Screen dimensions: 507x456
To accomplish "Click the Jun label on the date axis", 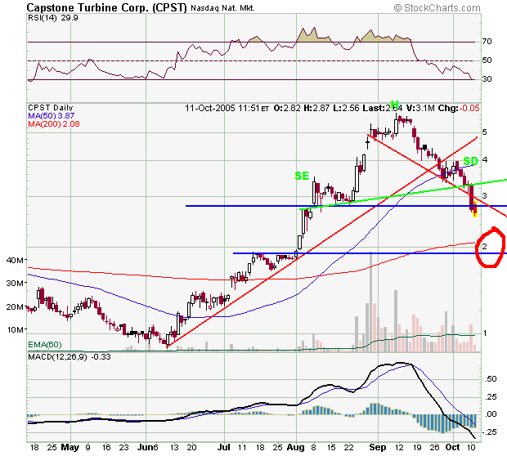I will pyautogui.click(x=146, y=447).
